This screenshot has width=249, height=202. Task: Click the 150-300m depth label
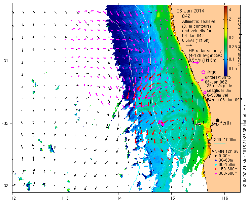pos(228,169)
